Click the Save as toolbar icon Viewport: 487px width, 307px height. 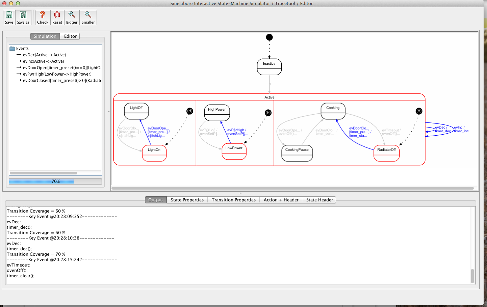23,18
